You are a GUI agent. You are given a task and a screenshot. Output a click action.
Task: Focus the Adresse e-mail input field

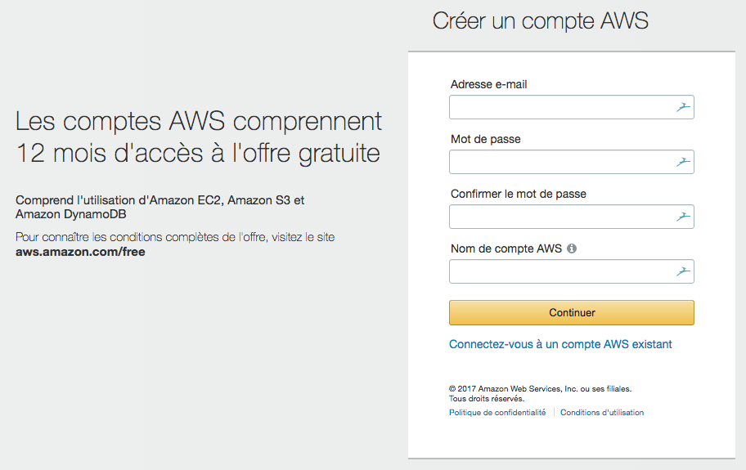tap(560, 107)
